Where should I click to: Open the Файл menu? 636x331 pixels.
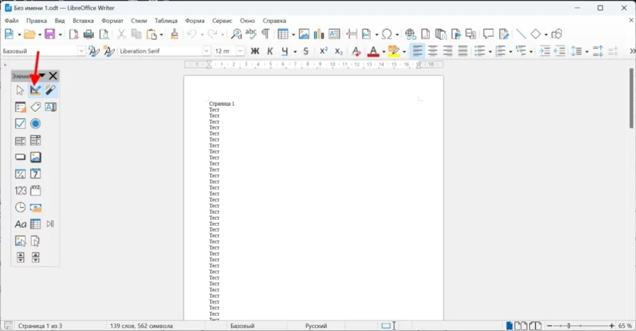coord(11,20)
